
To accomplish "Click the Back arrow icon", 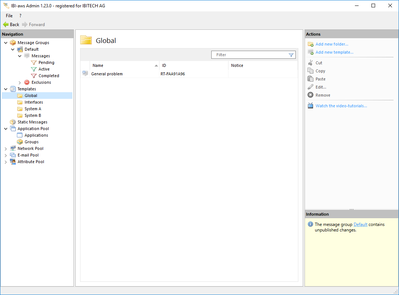I will 6,25.
